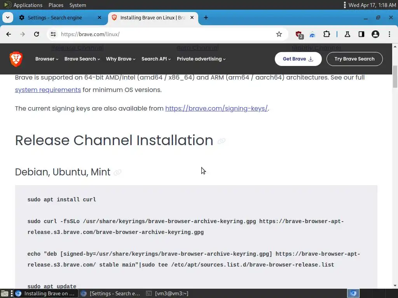Image resolution: width=398 pixels, height=298 pixels.
Task: Switch to Settings - Search e... taskbar window
Action: tap(110, 293)
